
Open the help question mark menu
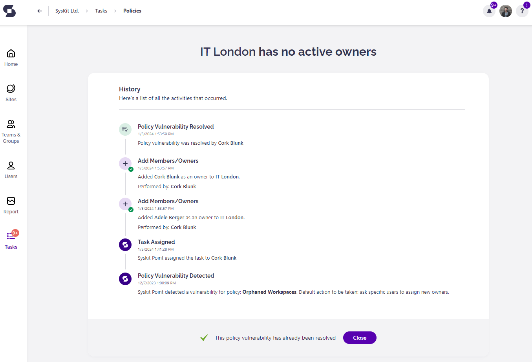(x=522, y=11)
